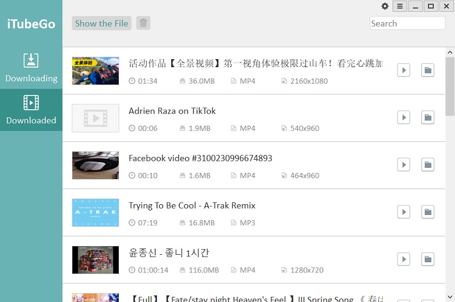Click title Facebook video #3100230996674893
This screenshot has height=302, width=455.
tap(200, 158)
